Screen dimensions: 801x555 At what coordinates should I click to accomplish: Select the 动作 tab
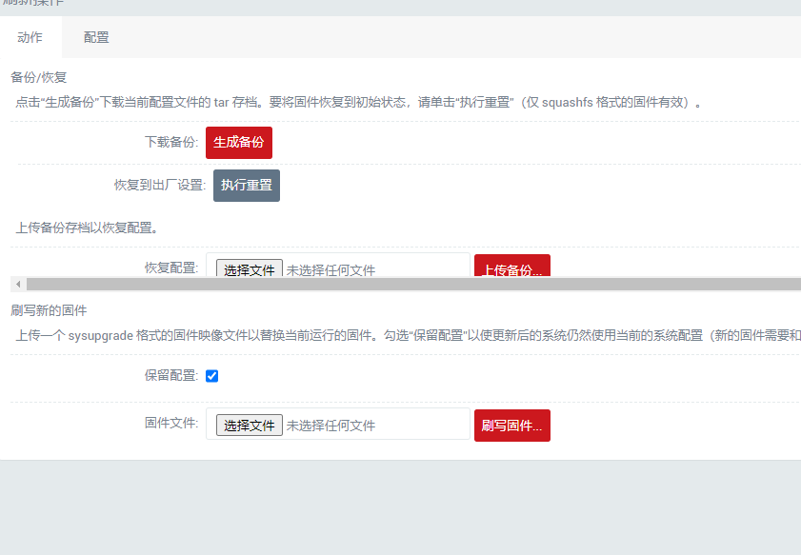tap(30, 37)
